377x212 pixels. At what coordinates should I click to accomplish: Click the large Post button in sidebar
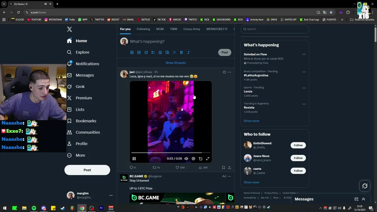pos(87,170)
